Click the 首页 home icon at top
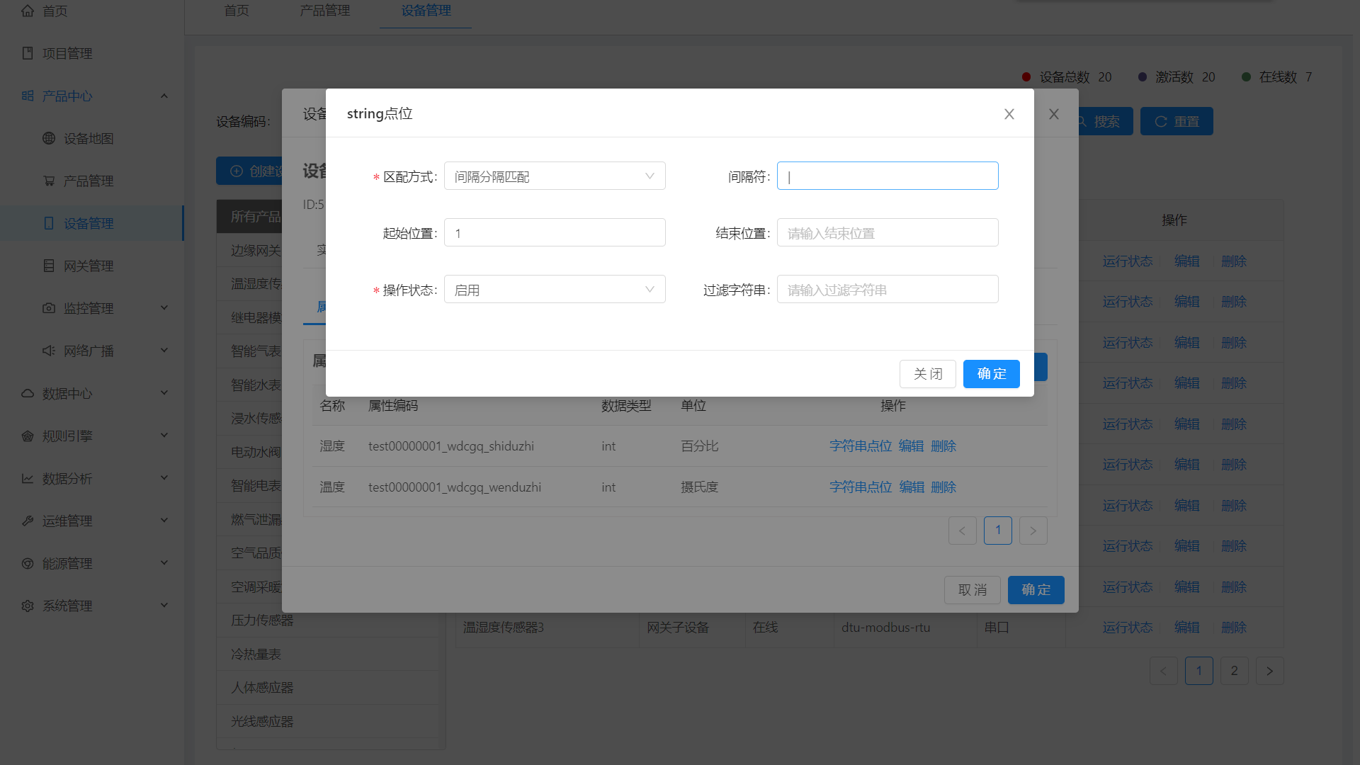 tap(28, 11)
